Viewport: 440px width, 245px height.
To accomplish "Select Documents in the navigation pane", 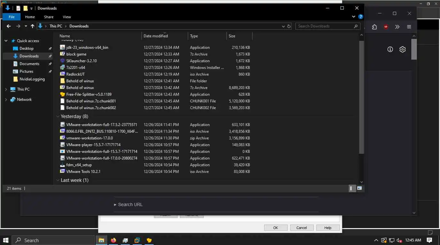I will pyautogui.click(x=29, y=64).
